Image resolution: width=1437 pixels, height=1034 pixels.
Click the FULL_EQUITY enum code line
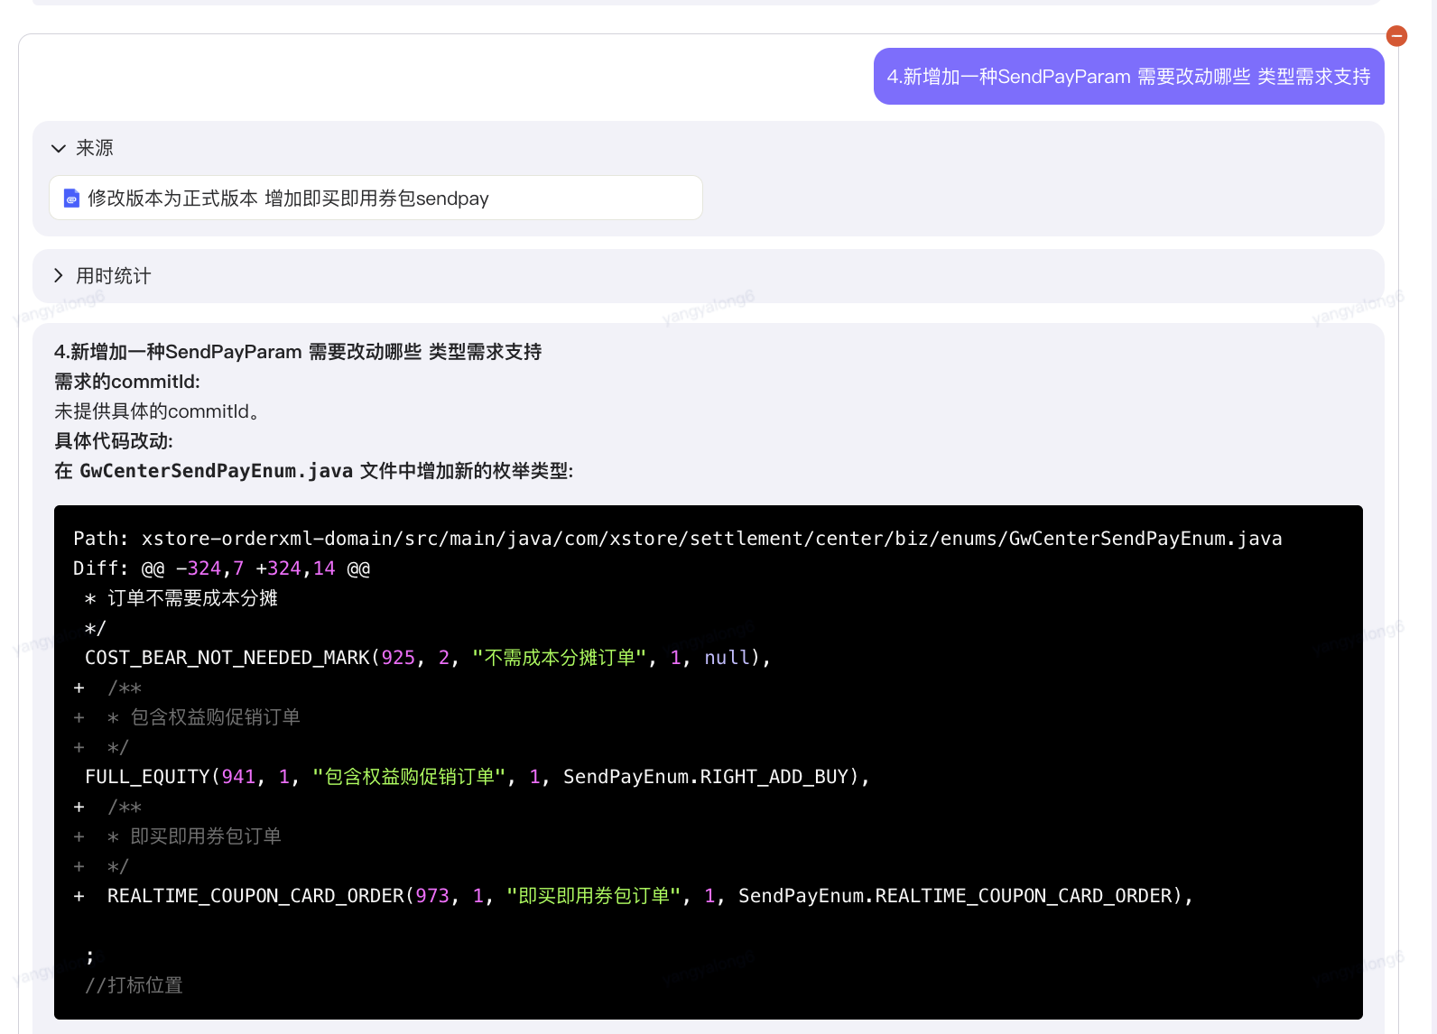click(x=477, y=777)
